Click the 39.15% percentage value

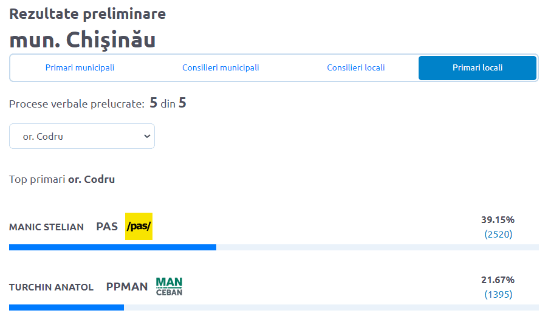pos(498,219)
